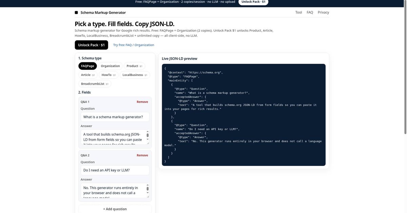Click the "@context" line in JSON preview
This screenshot has height=213, width=407.
point(195,73)
